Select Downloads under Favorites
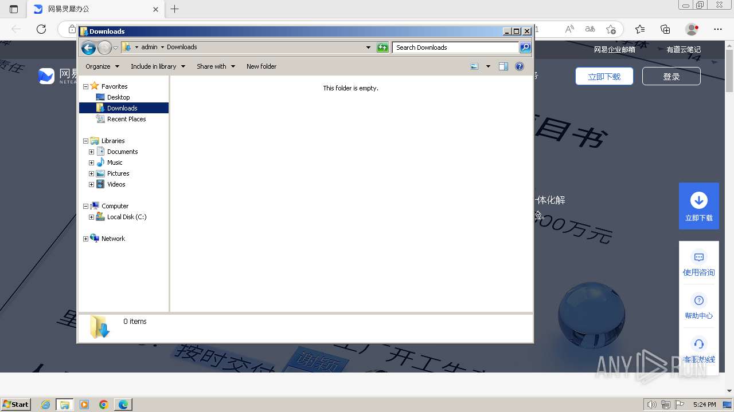The image size is (734, 412). 122,108
